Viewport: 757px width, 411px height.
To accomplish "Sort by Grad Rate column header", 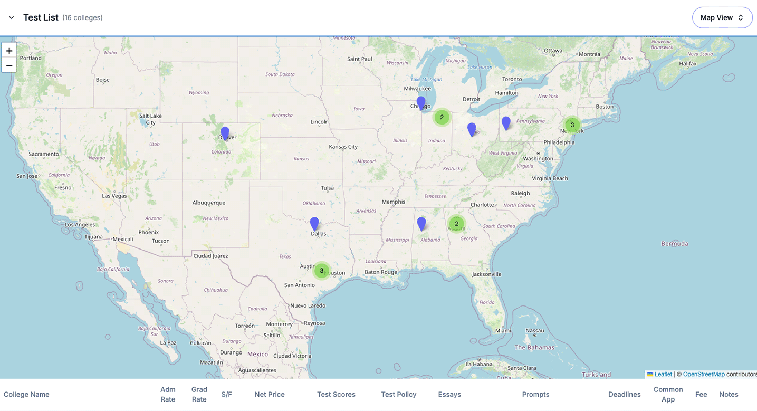I will click(x=199, y=395).
